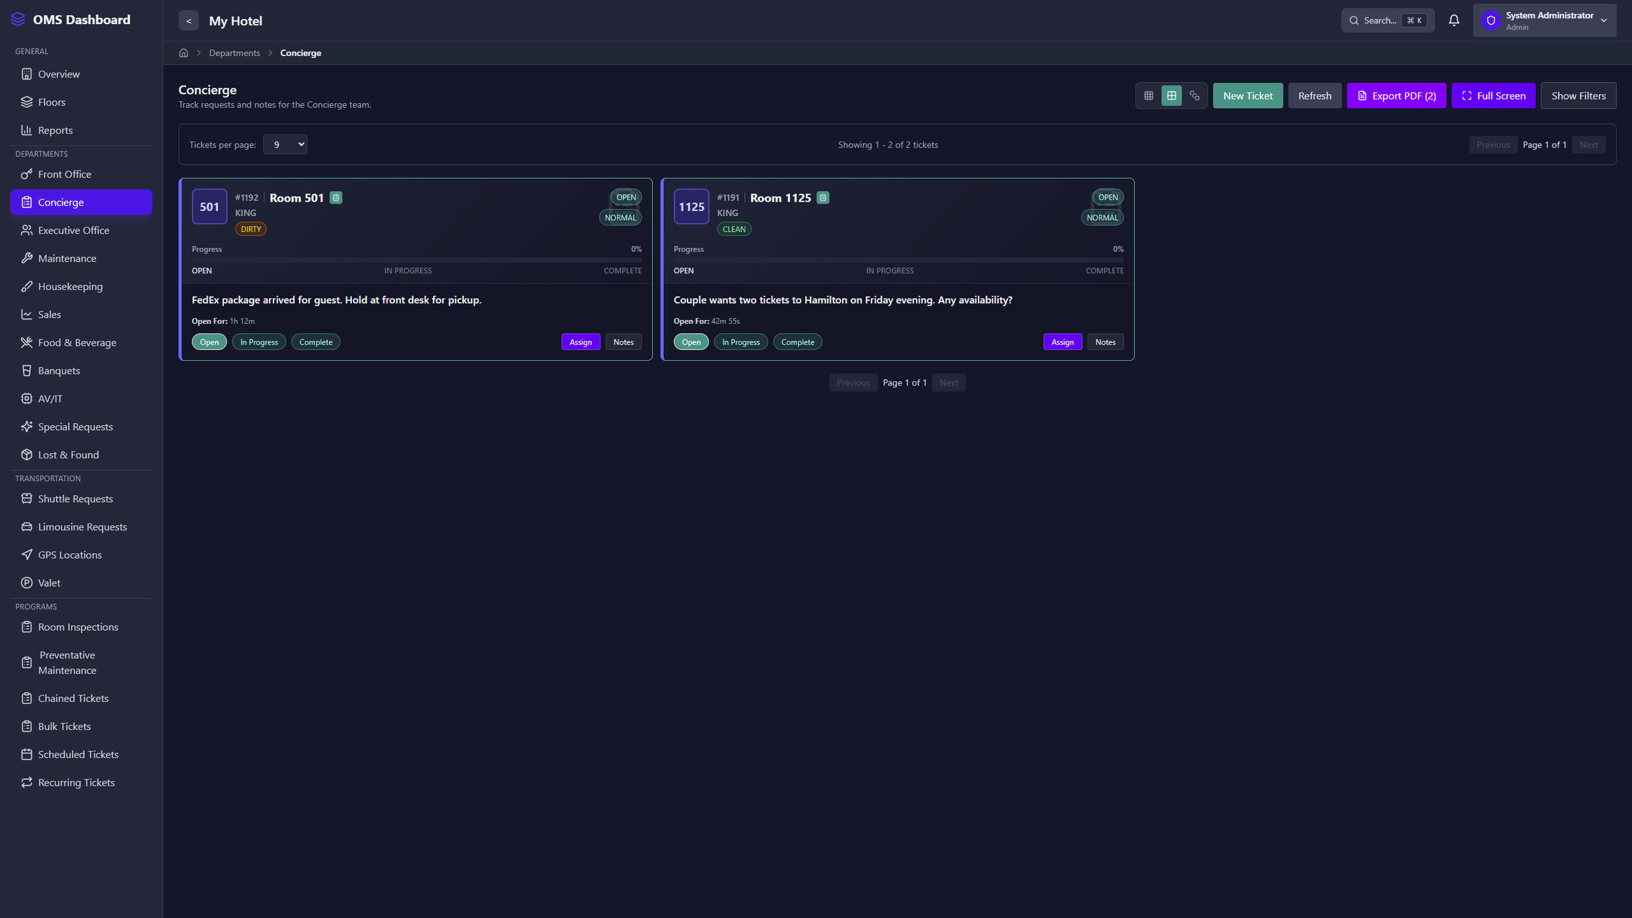This screenshot has width=1632, height=918.
Task: Set Room 501 ticket status to In Progress
Action: point(259,342)
